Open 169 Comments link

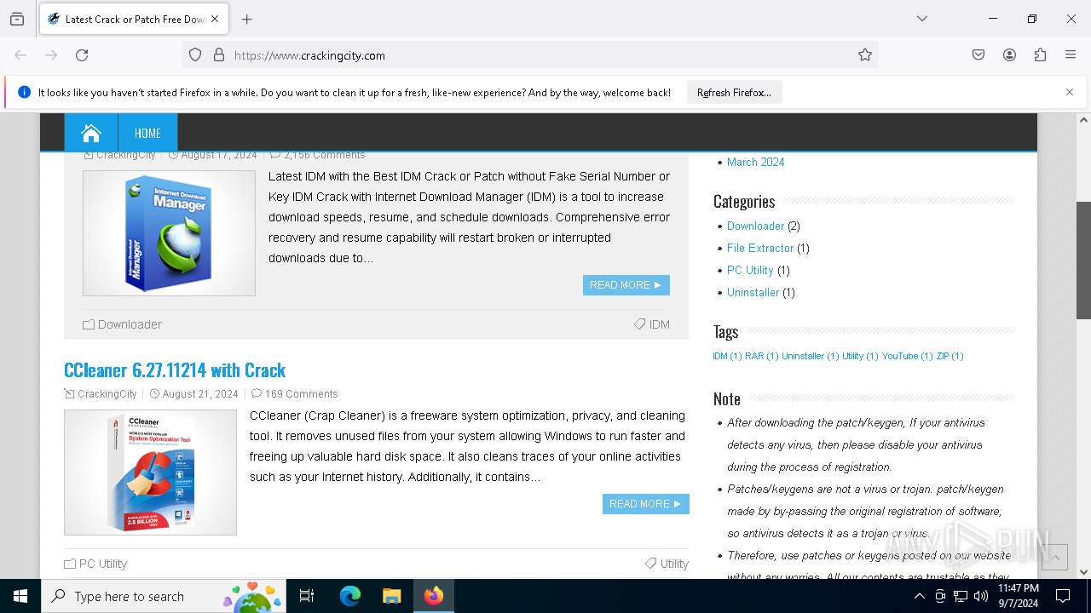click(301, 394)
